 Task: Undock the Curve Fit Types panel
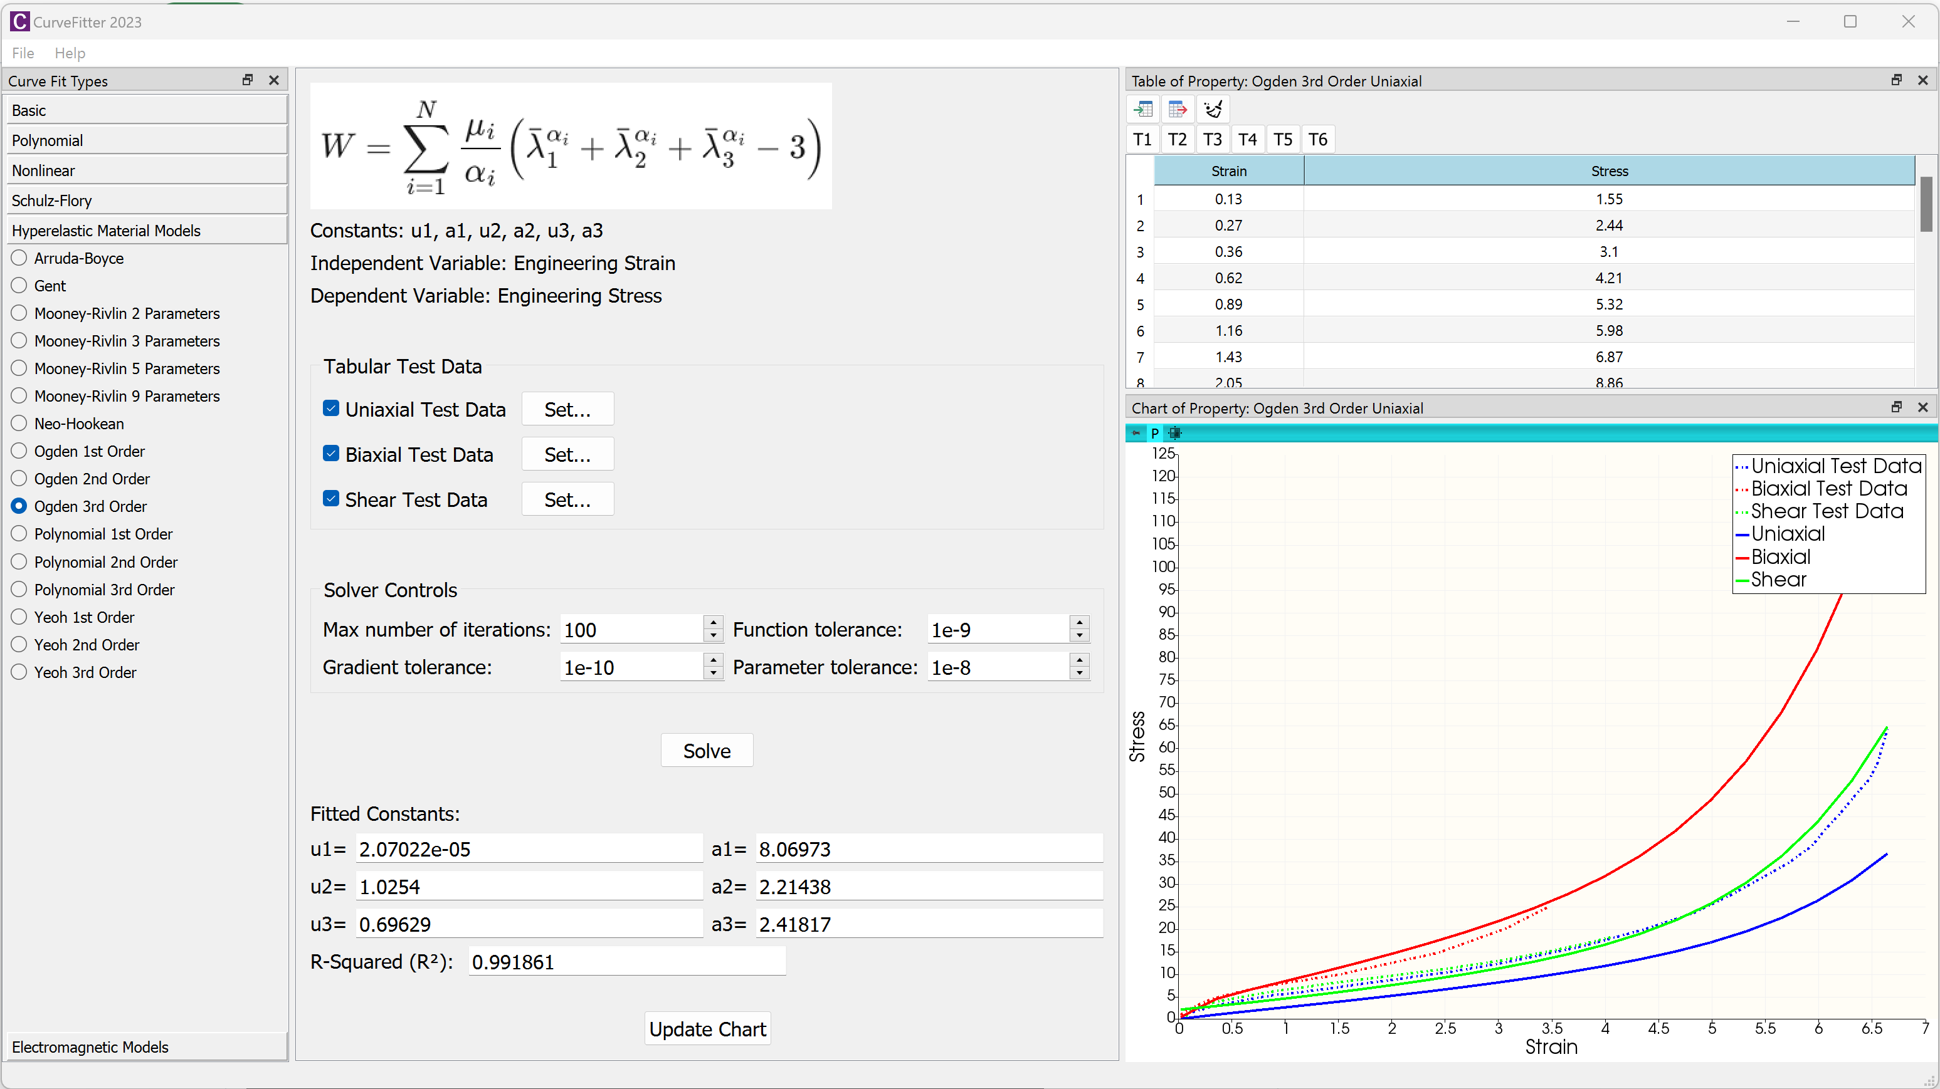tap(247, 81)
